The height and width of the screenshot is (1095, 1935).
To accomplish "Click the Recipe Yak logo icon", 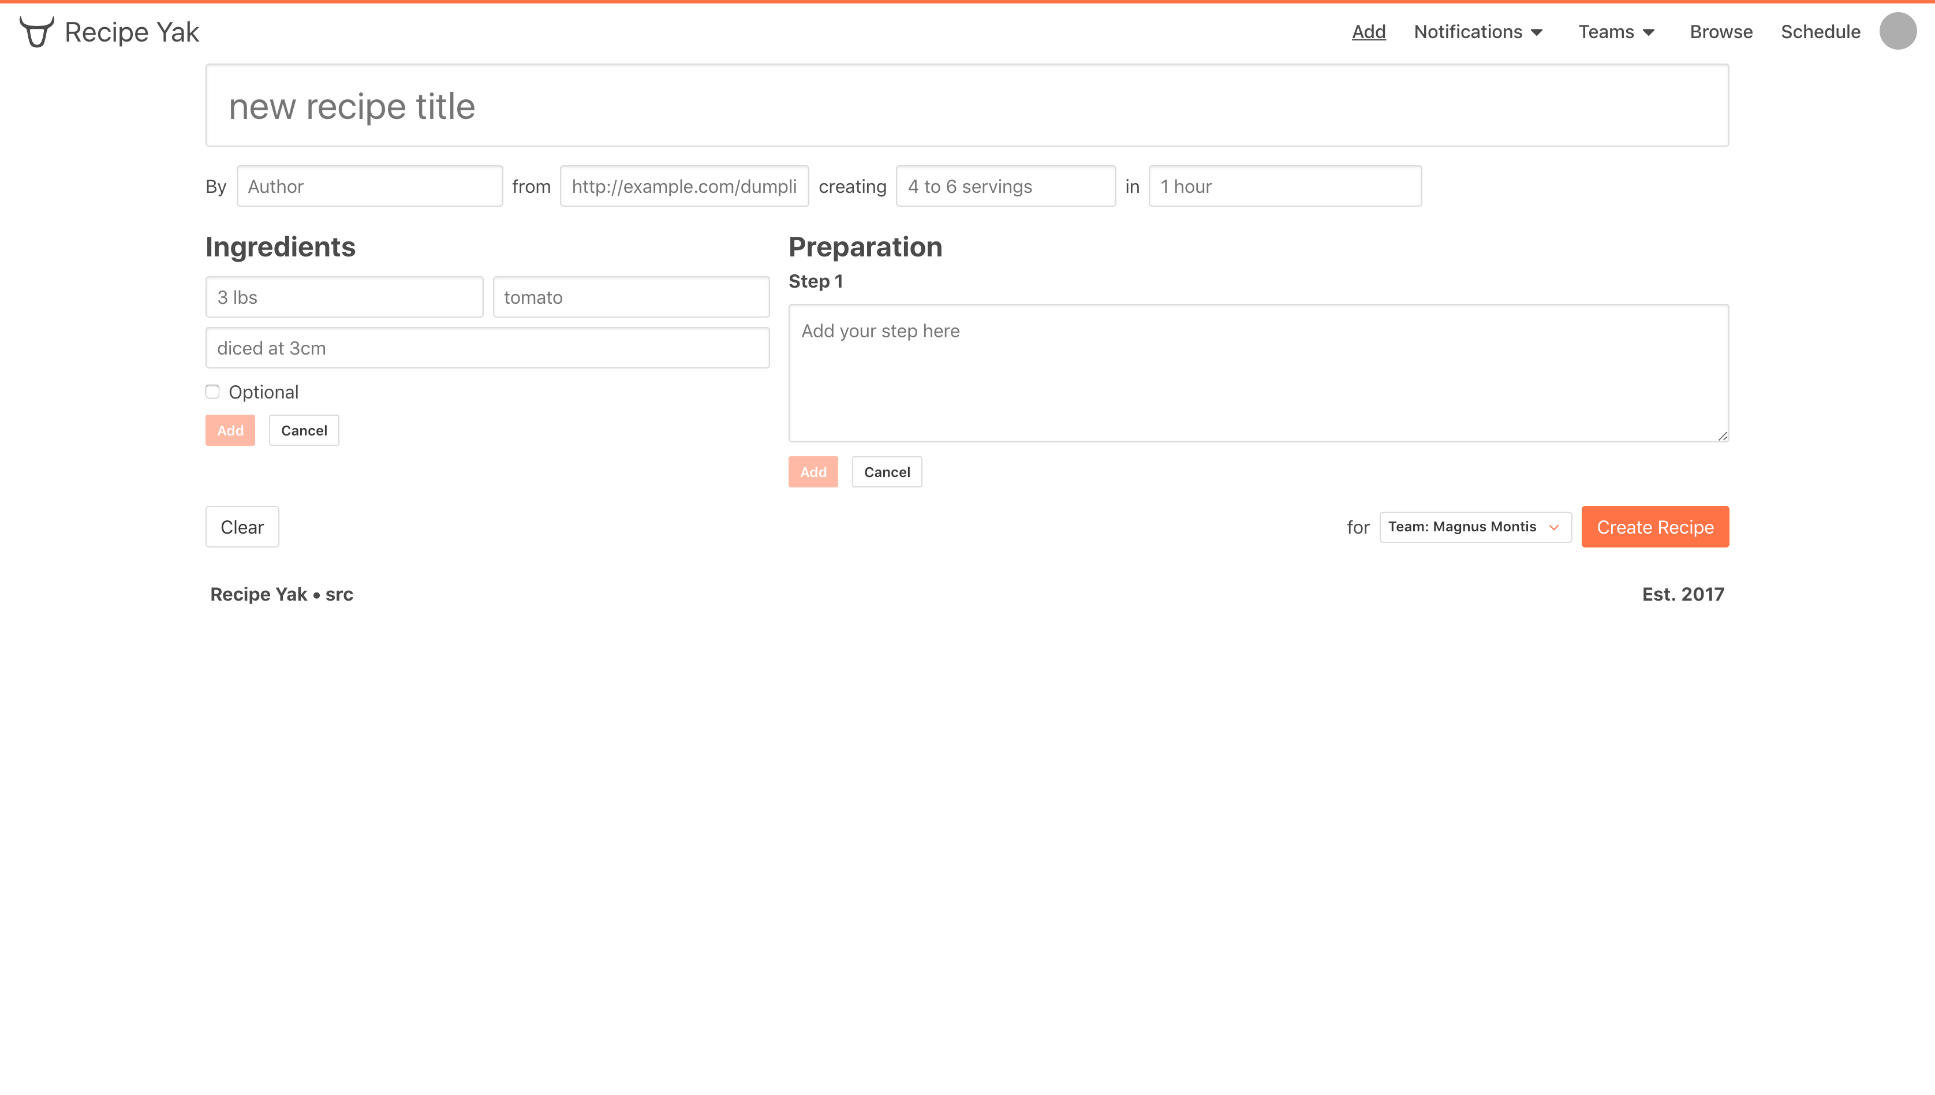I will click(36, 32).
